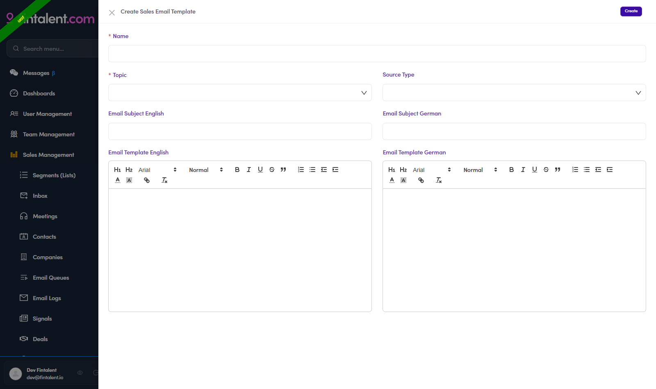Clear formatting in German template editor
Screen dimensions: 656x389
click(439, 180)
